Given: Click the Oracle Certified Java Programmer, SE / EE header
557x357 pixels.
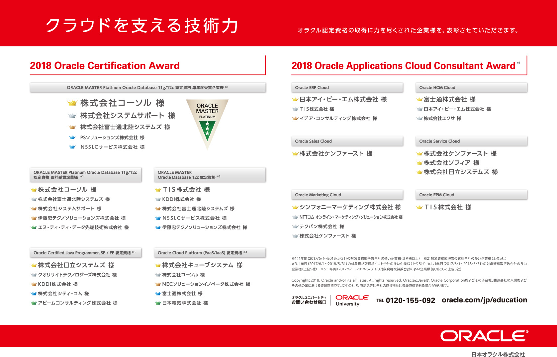Looking at the screenshot, I should [x=86, y=253].
